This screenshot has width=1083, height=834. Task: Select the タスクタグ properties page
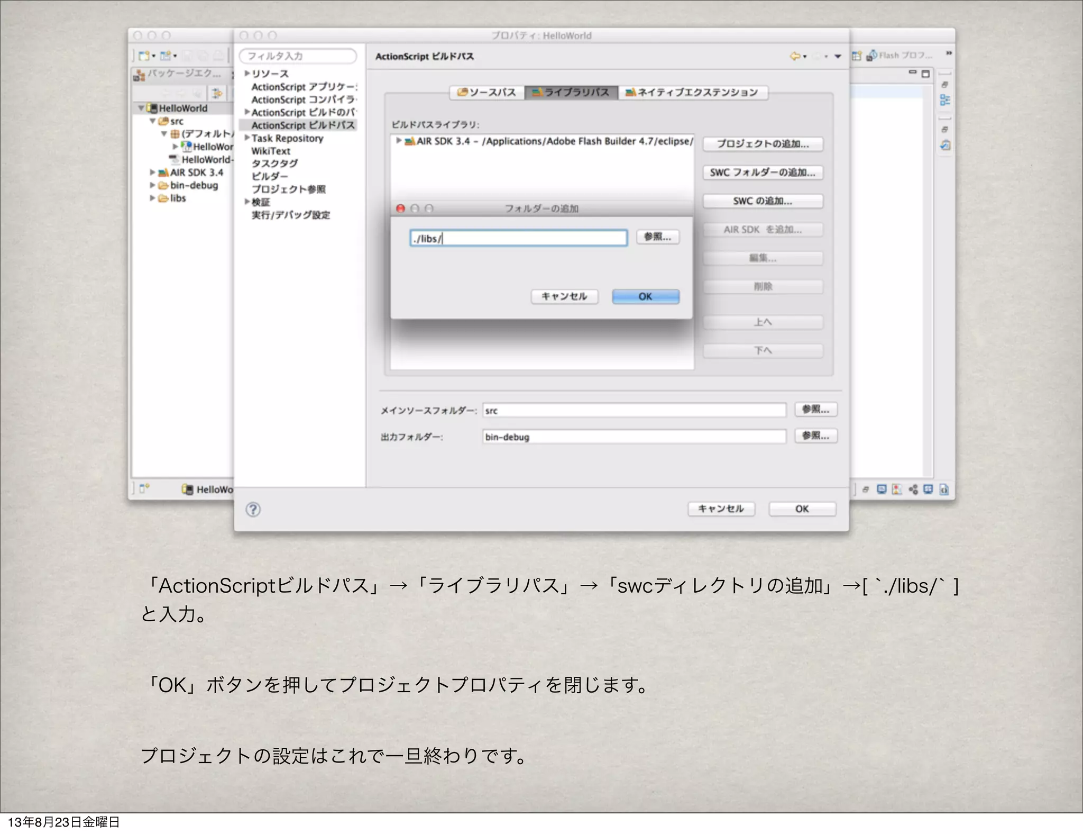click(x=274, y=164)
